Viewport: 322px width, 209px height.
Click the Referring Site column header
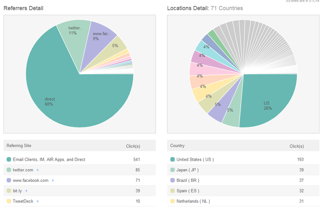(19, 146)
